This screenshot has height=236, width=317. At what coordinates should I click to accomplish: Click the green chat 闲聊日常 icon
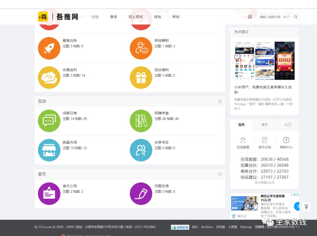pos(49,121)
